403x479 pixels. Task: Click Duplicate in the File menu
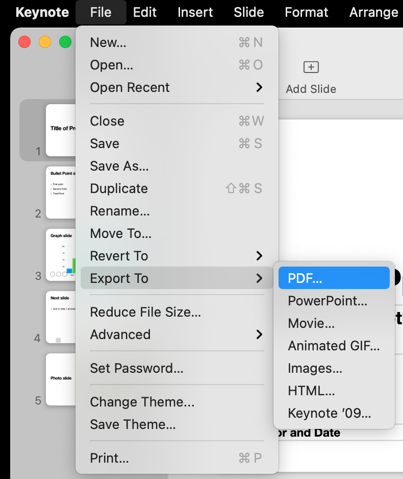coord(119,188)
